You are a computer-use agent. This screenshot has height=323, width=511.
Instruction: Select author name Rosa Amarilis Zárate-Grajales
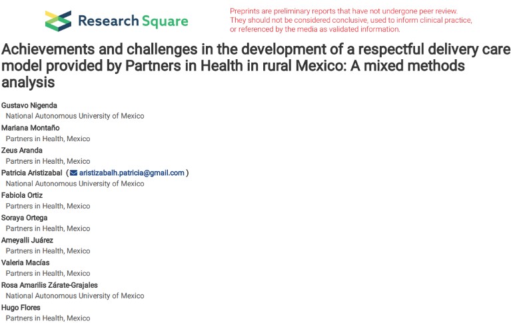click(49, 285)
